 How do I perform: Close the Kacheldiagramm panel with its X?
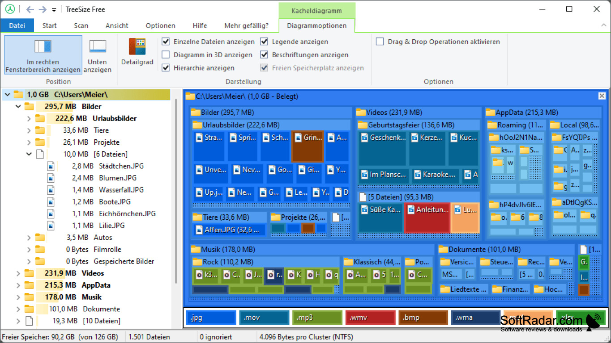pyautogui.click(x=602, y=96)
